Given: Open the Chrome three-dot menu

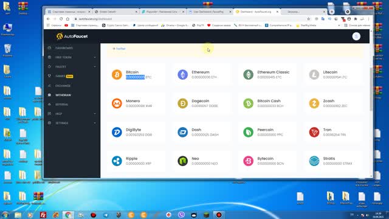Looking at the screenshot, I should tap(369, 19).
